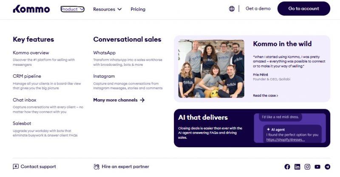Screen dimensions: 340x177
Task: Click the Conversational sales heading
Action: [x=127, y=39]
